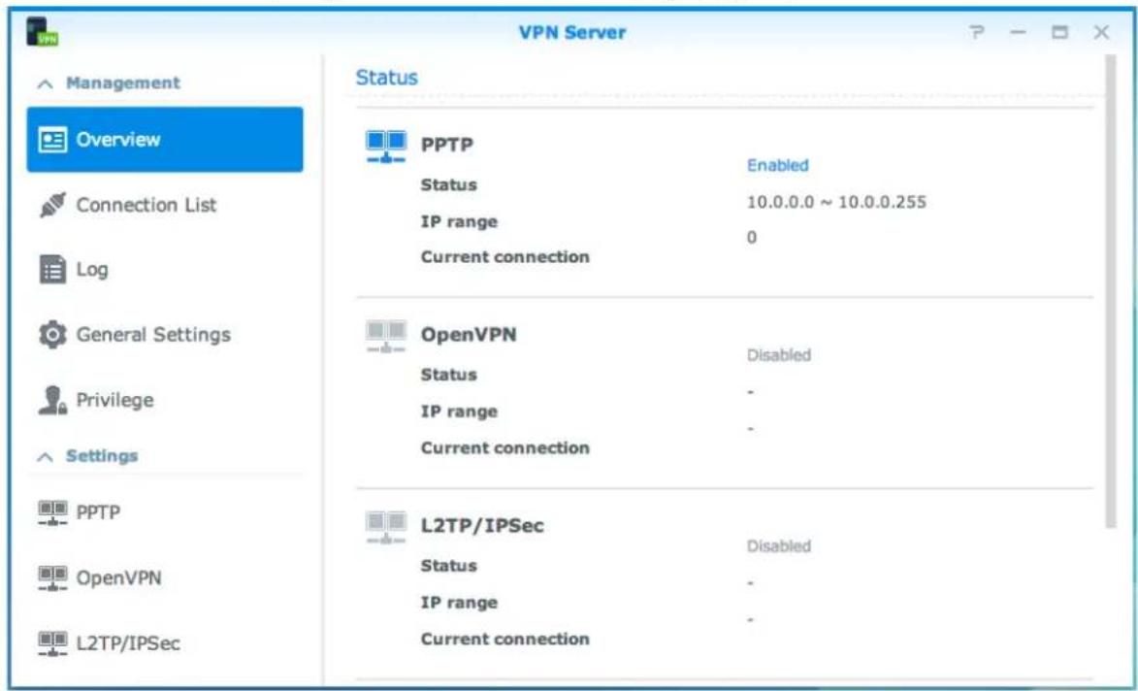Click the PPTP IP range label
The width and height of the screenshot is (1138, 691).
459,222
